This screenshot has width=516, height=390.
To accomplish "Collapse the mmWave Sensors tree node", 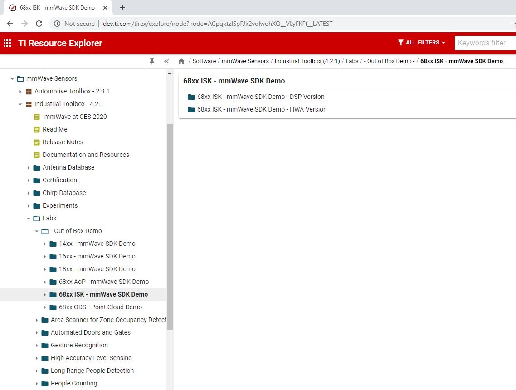I will 12,78.
